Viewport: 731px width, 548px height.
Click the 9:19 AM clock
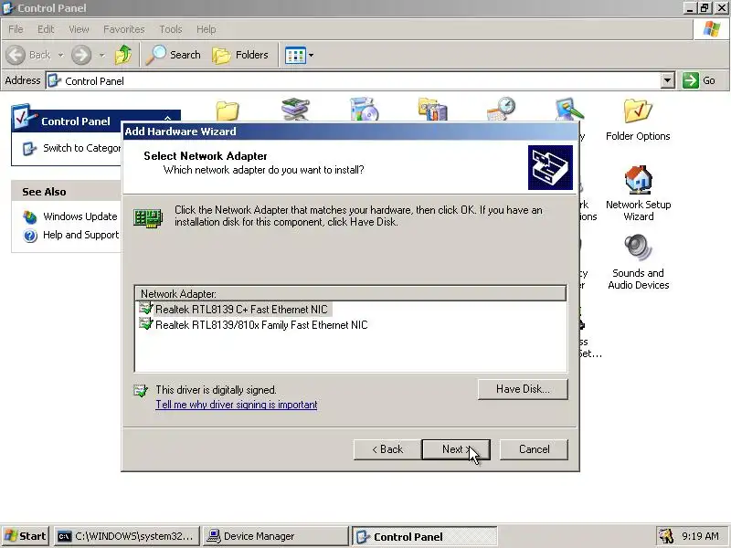pos(700,536)
